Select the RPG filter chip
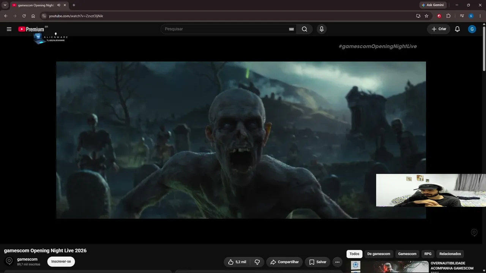This screenshot has height=273, width=486. (x=428, y=254)
